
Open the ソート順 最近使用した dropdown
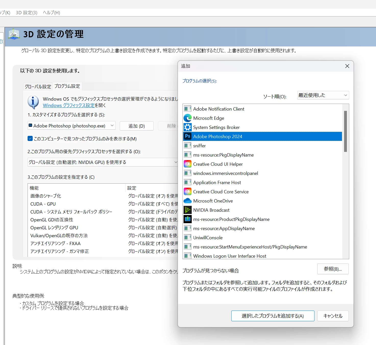click(323, 95)
